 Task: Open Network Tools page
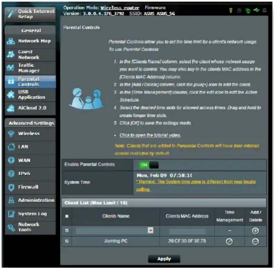click(x=30, y=228)
